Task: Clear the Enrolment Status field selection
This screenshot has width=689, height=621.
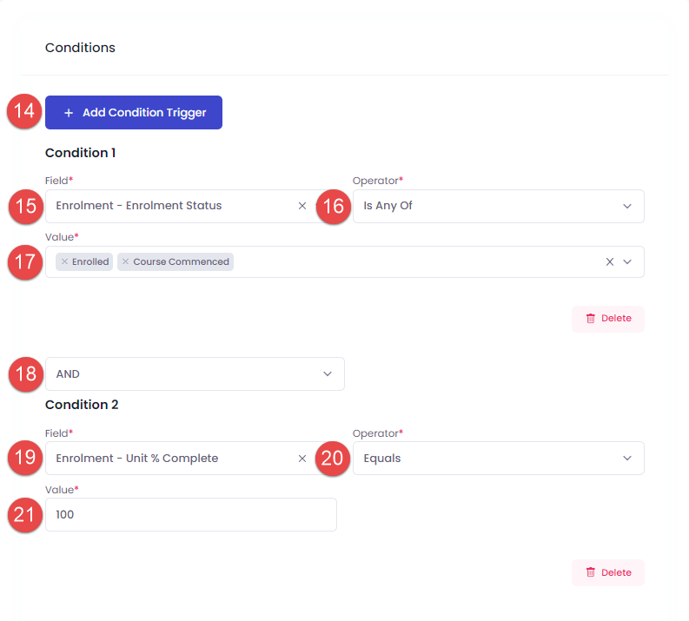Action: click(302, 206)
